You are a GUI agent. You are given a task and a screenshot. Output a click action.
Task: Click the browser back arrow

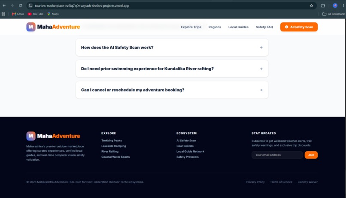4,6
